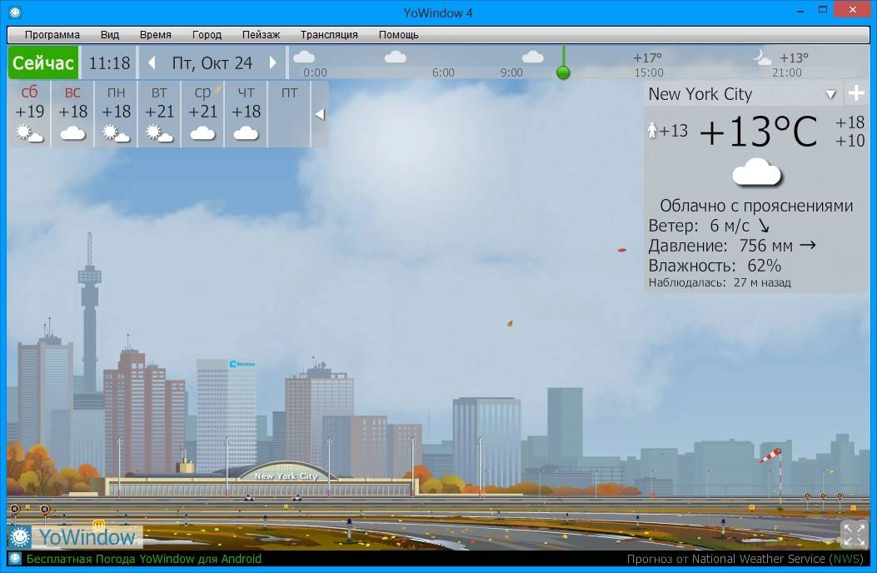Click the green Сейчас button
This screenshot has width=877, height=573.
click(x=43, y=62)
